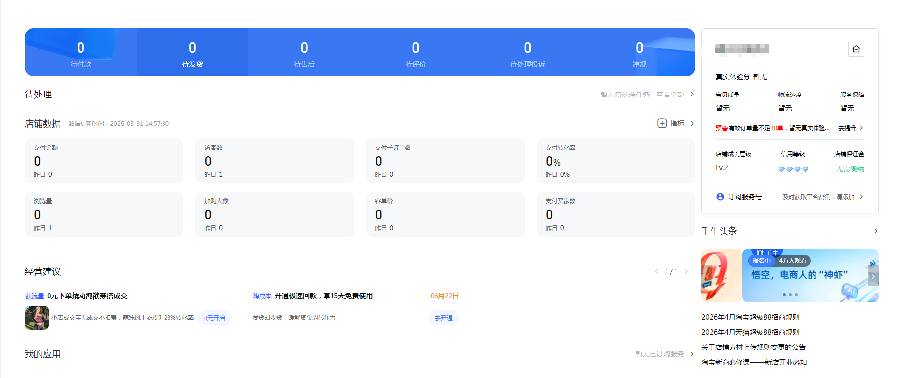Open the 支付买家数 data card
The height and width of the screenshot is (378, 898).
click(x=616, y=214)
